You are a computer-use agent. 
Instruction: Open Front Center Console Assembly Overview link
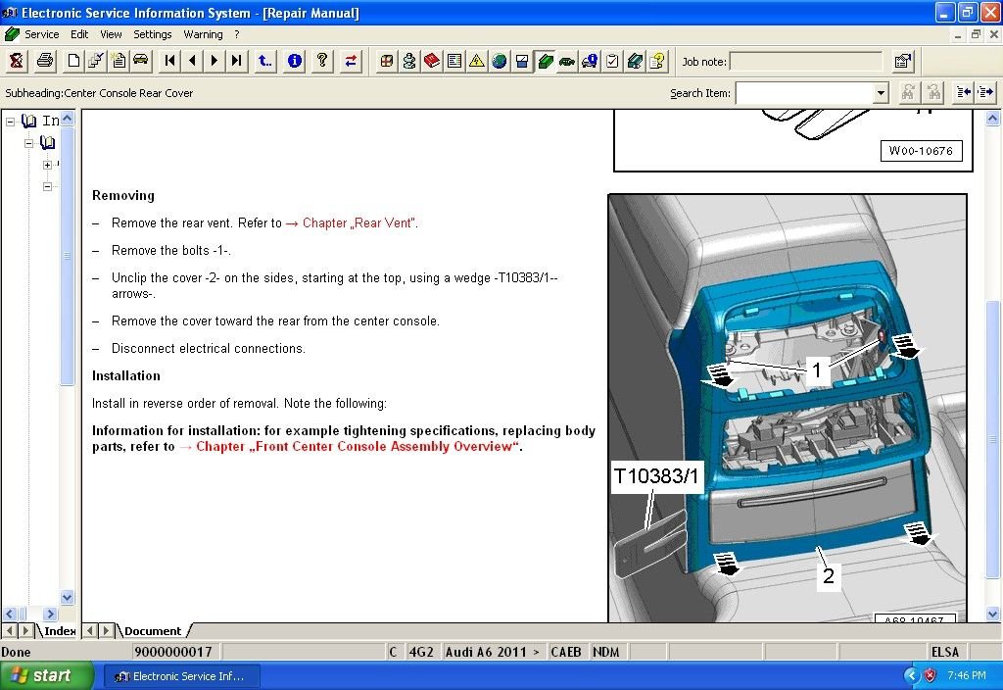tap(353, 447)
